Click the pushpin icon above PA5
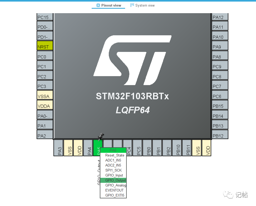Image resolution: width=256 pixels, height=206 pixels. point(101,136)
